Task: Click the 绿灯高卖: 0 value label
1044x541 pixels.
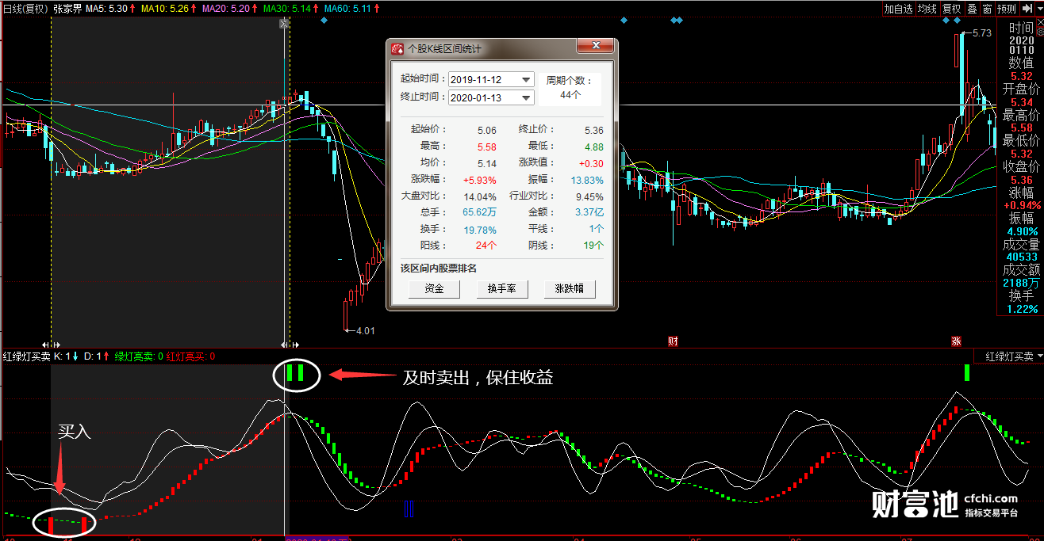Action: pyautogui.click(x=139, y=356)
